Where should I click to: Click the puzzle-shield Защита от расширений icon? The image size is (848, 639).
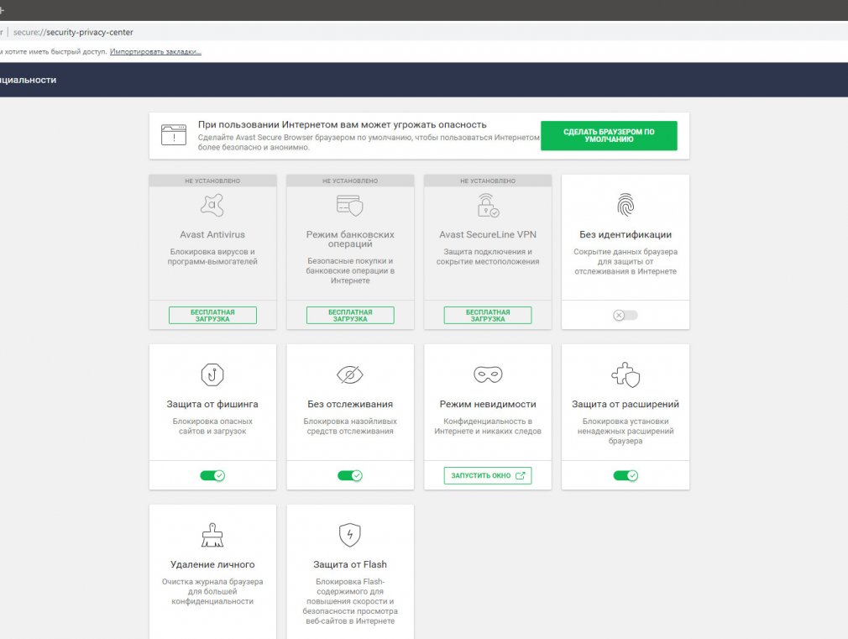click(626, 374)
